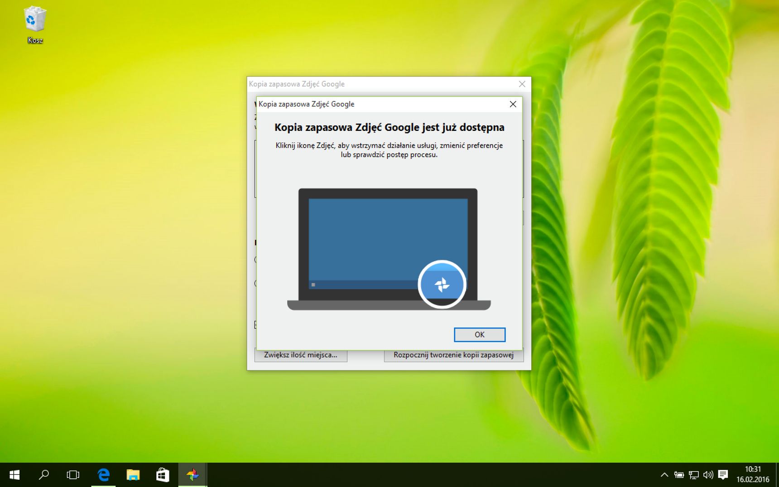779x487 pixels.
Task: Open Task View on the taskbar
Action: [x=73, y=475]
